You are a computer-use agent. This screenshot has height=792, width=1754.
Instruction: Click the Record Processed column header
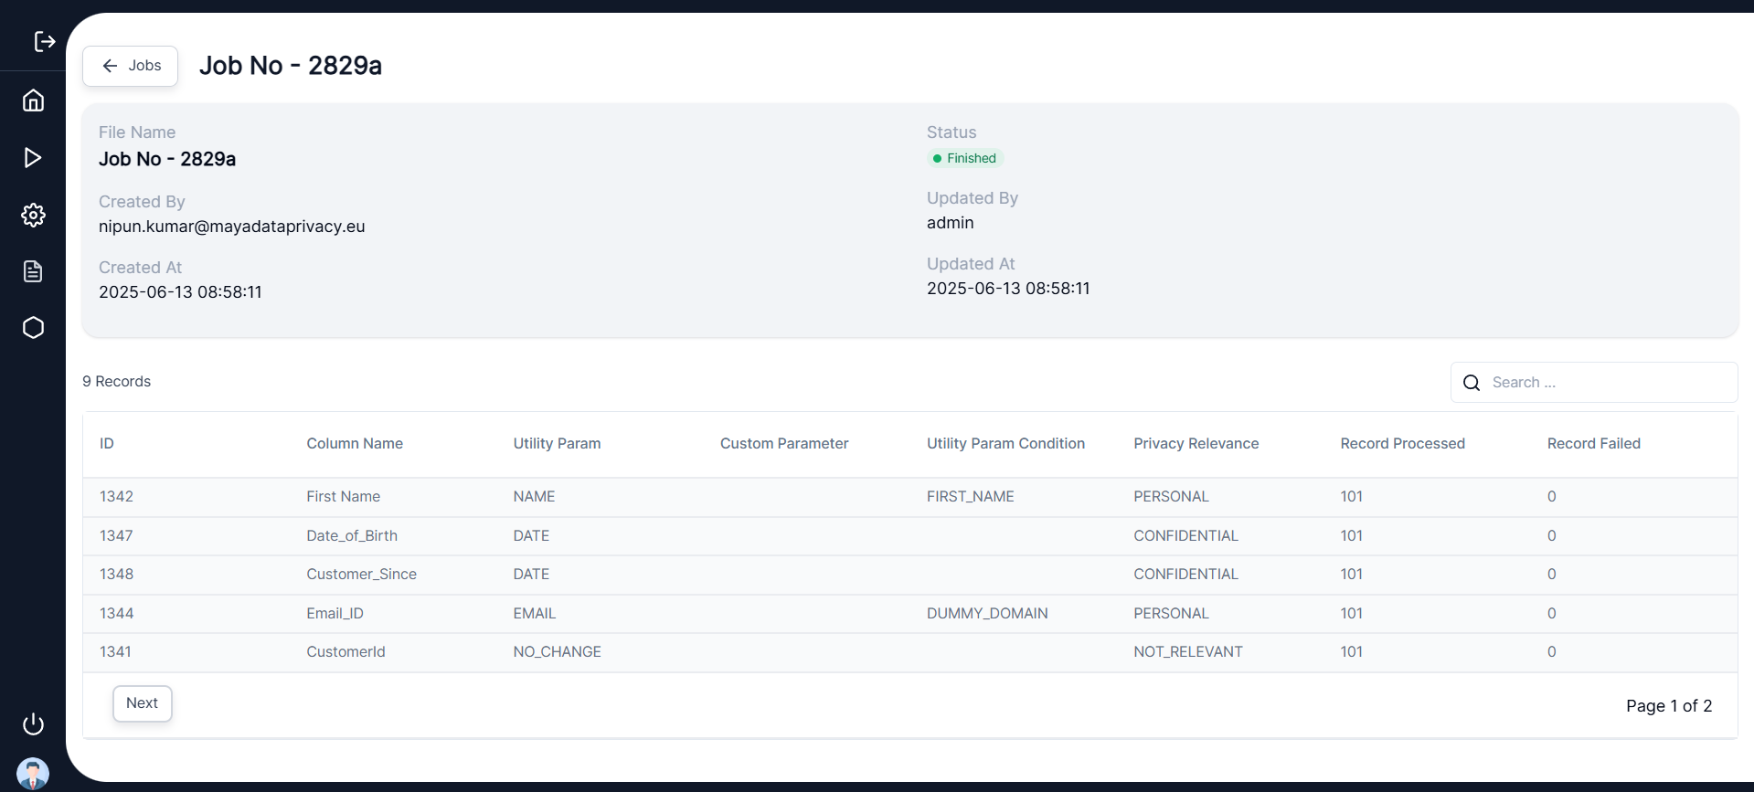pyautogui.click(x=1402, y=444)
